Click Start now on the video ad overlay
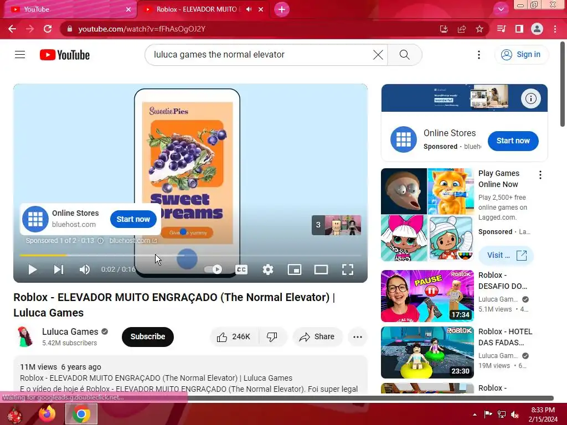The height and width of the screenshot is (425, 567). [133, 219]
